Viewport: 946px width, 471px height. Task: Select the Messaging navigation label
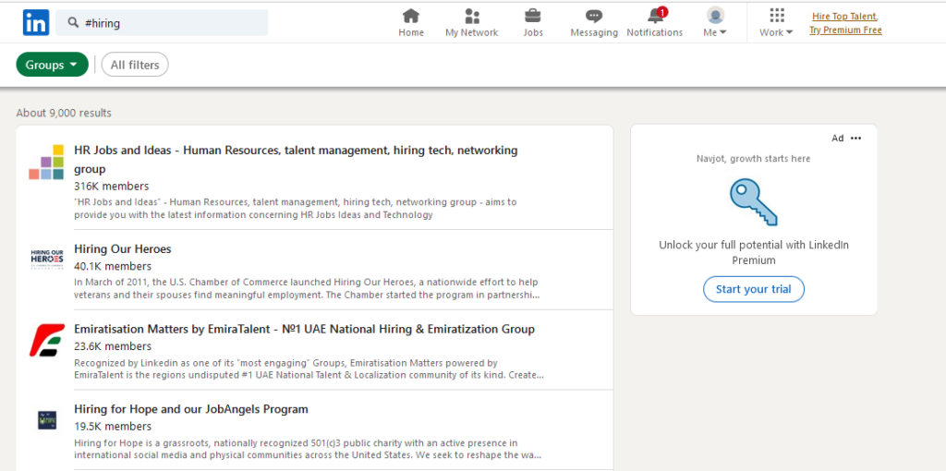[x=594, y=32]
